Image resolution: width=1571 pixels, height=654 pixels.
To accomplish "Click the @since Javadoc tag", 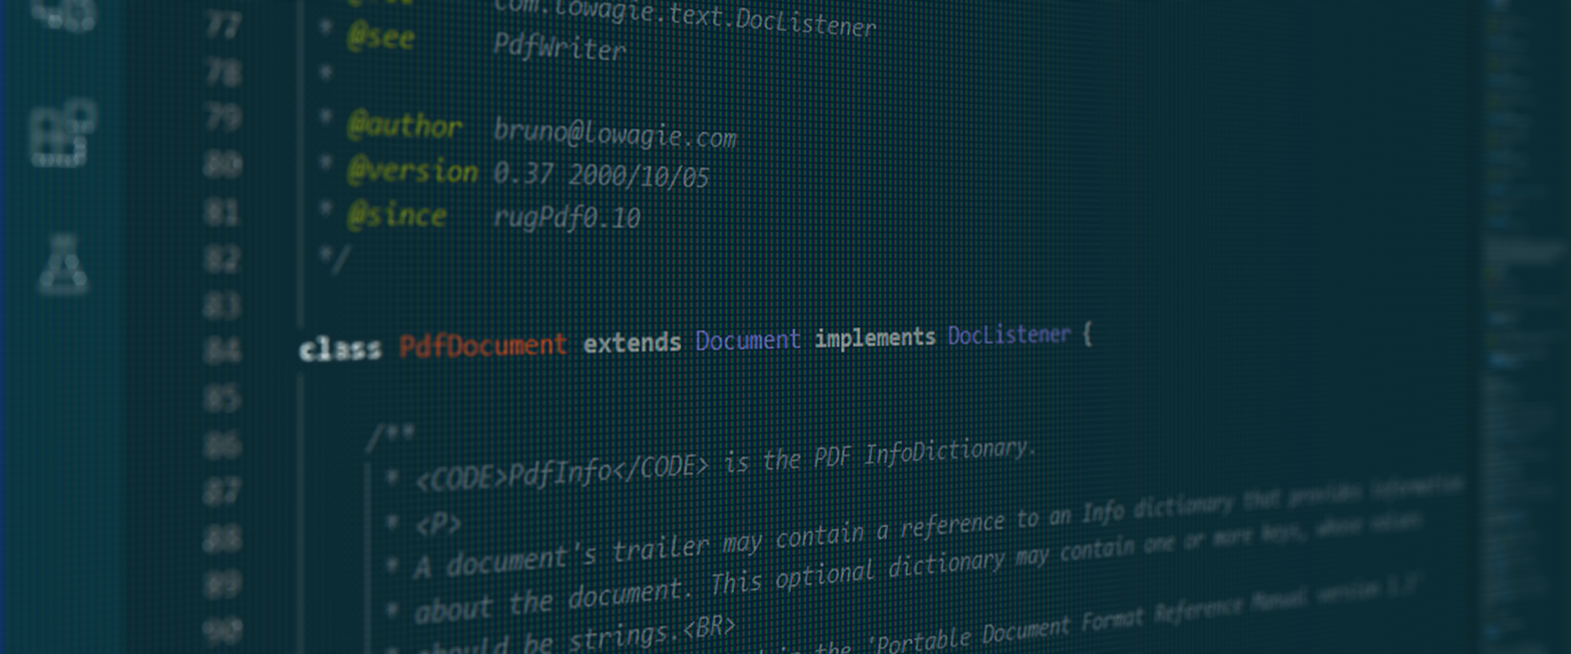I will click(x=397, y=215).
